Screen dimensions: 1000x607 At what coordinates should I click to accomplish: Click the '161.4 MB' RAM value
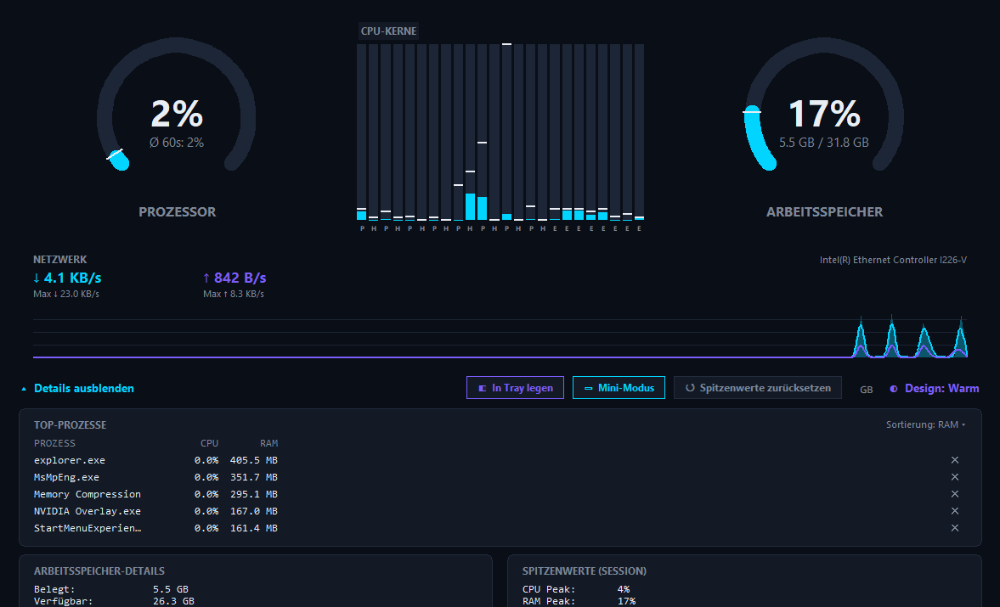pyautogui.click(x=254, y=528)
